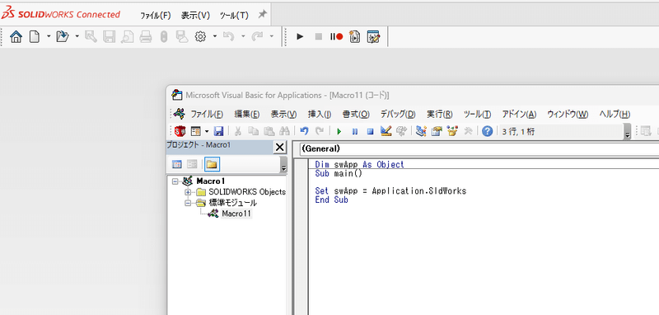Click the Toolbox wrench icon
The width and height of the screenshot is (659, 315).
point(468,131)
